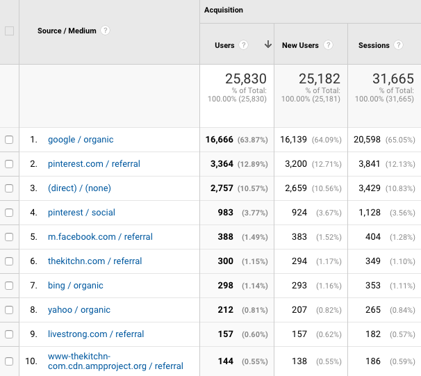
Task: Sort by the New Users column header
Action: 300,45
